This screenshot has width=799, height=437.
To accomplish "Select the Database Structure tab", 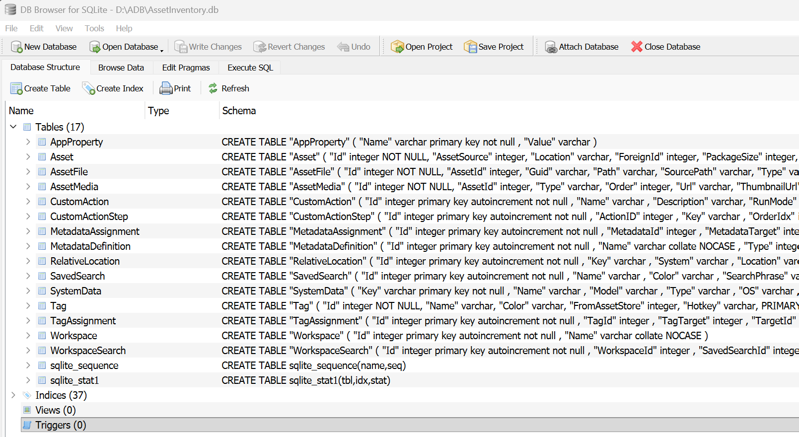I will [x=45, y=67].
